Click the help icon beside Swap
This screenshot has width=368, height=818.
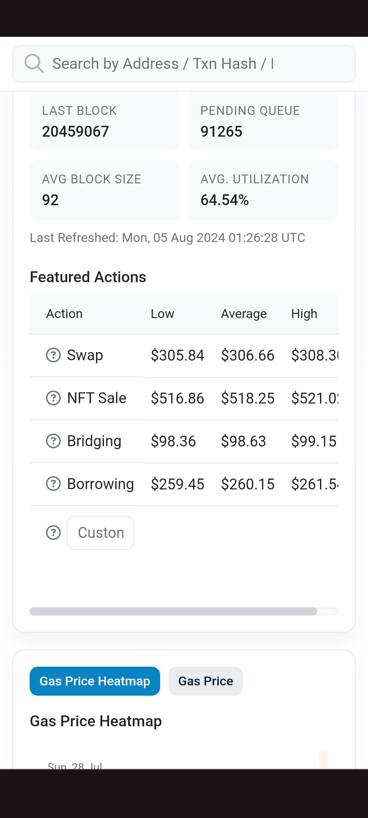[53, 355]
